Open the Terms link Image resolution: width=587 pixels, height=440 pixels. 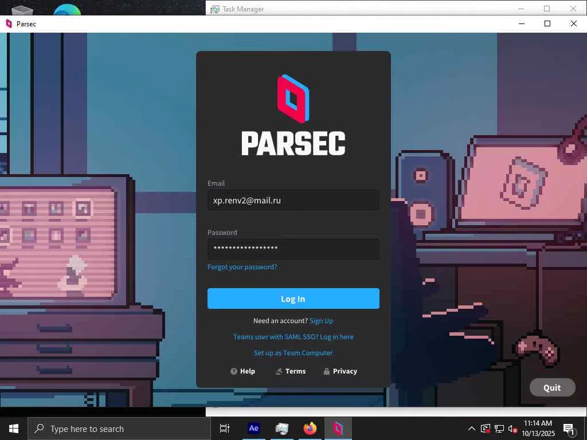(291, 371)
